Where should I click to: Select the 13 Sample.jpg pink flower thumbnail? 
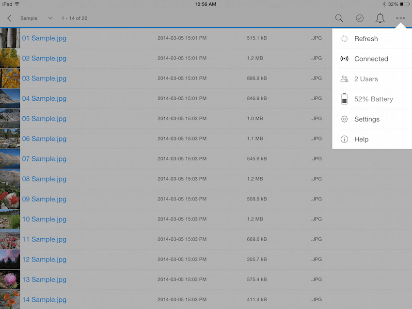click(x=10, y=279)
